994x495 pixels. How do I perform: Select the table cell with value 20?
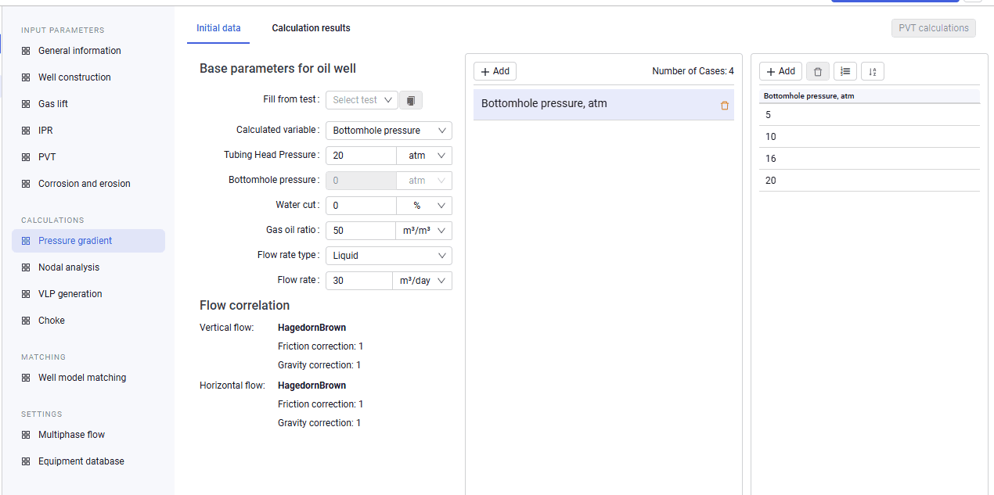click(x=869, y=181)
